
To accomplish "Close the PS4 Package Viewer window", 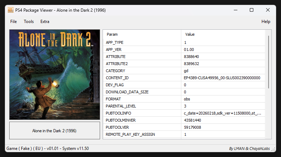I will [x=268, y=10].
